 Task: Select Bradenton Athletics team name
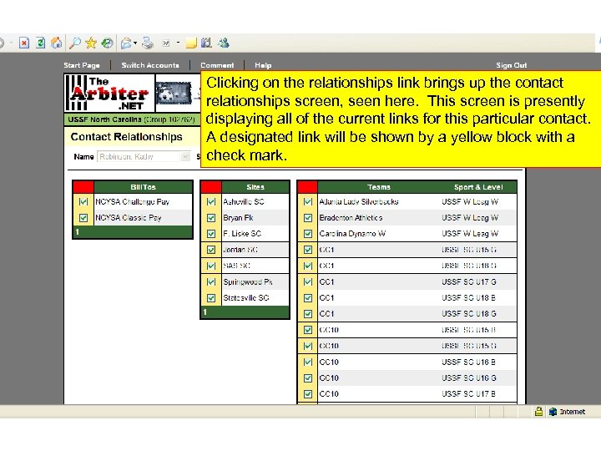tap(351, 218)
